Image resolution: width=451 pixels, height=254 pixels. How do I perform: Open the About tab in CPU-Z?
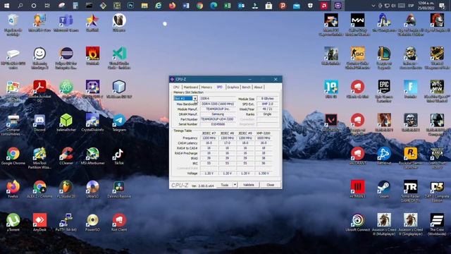click(259, 87)
